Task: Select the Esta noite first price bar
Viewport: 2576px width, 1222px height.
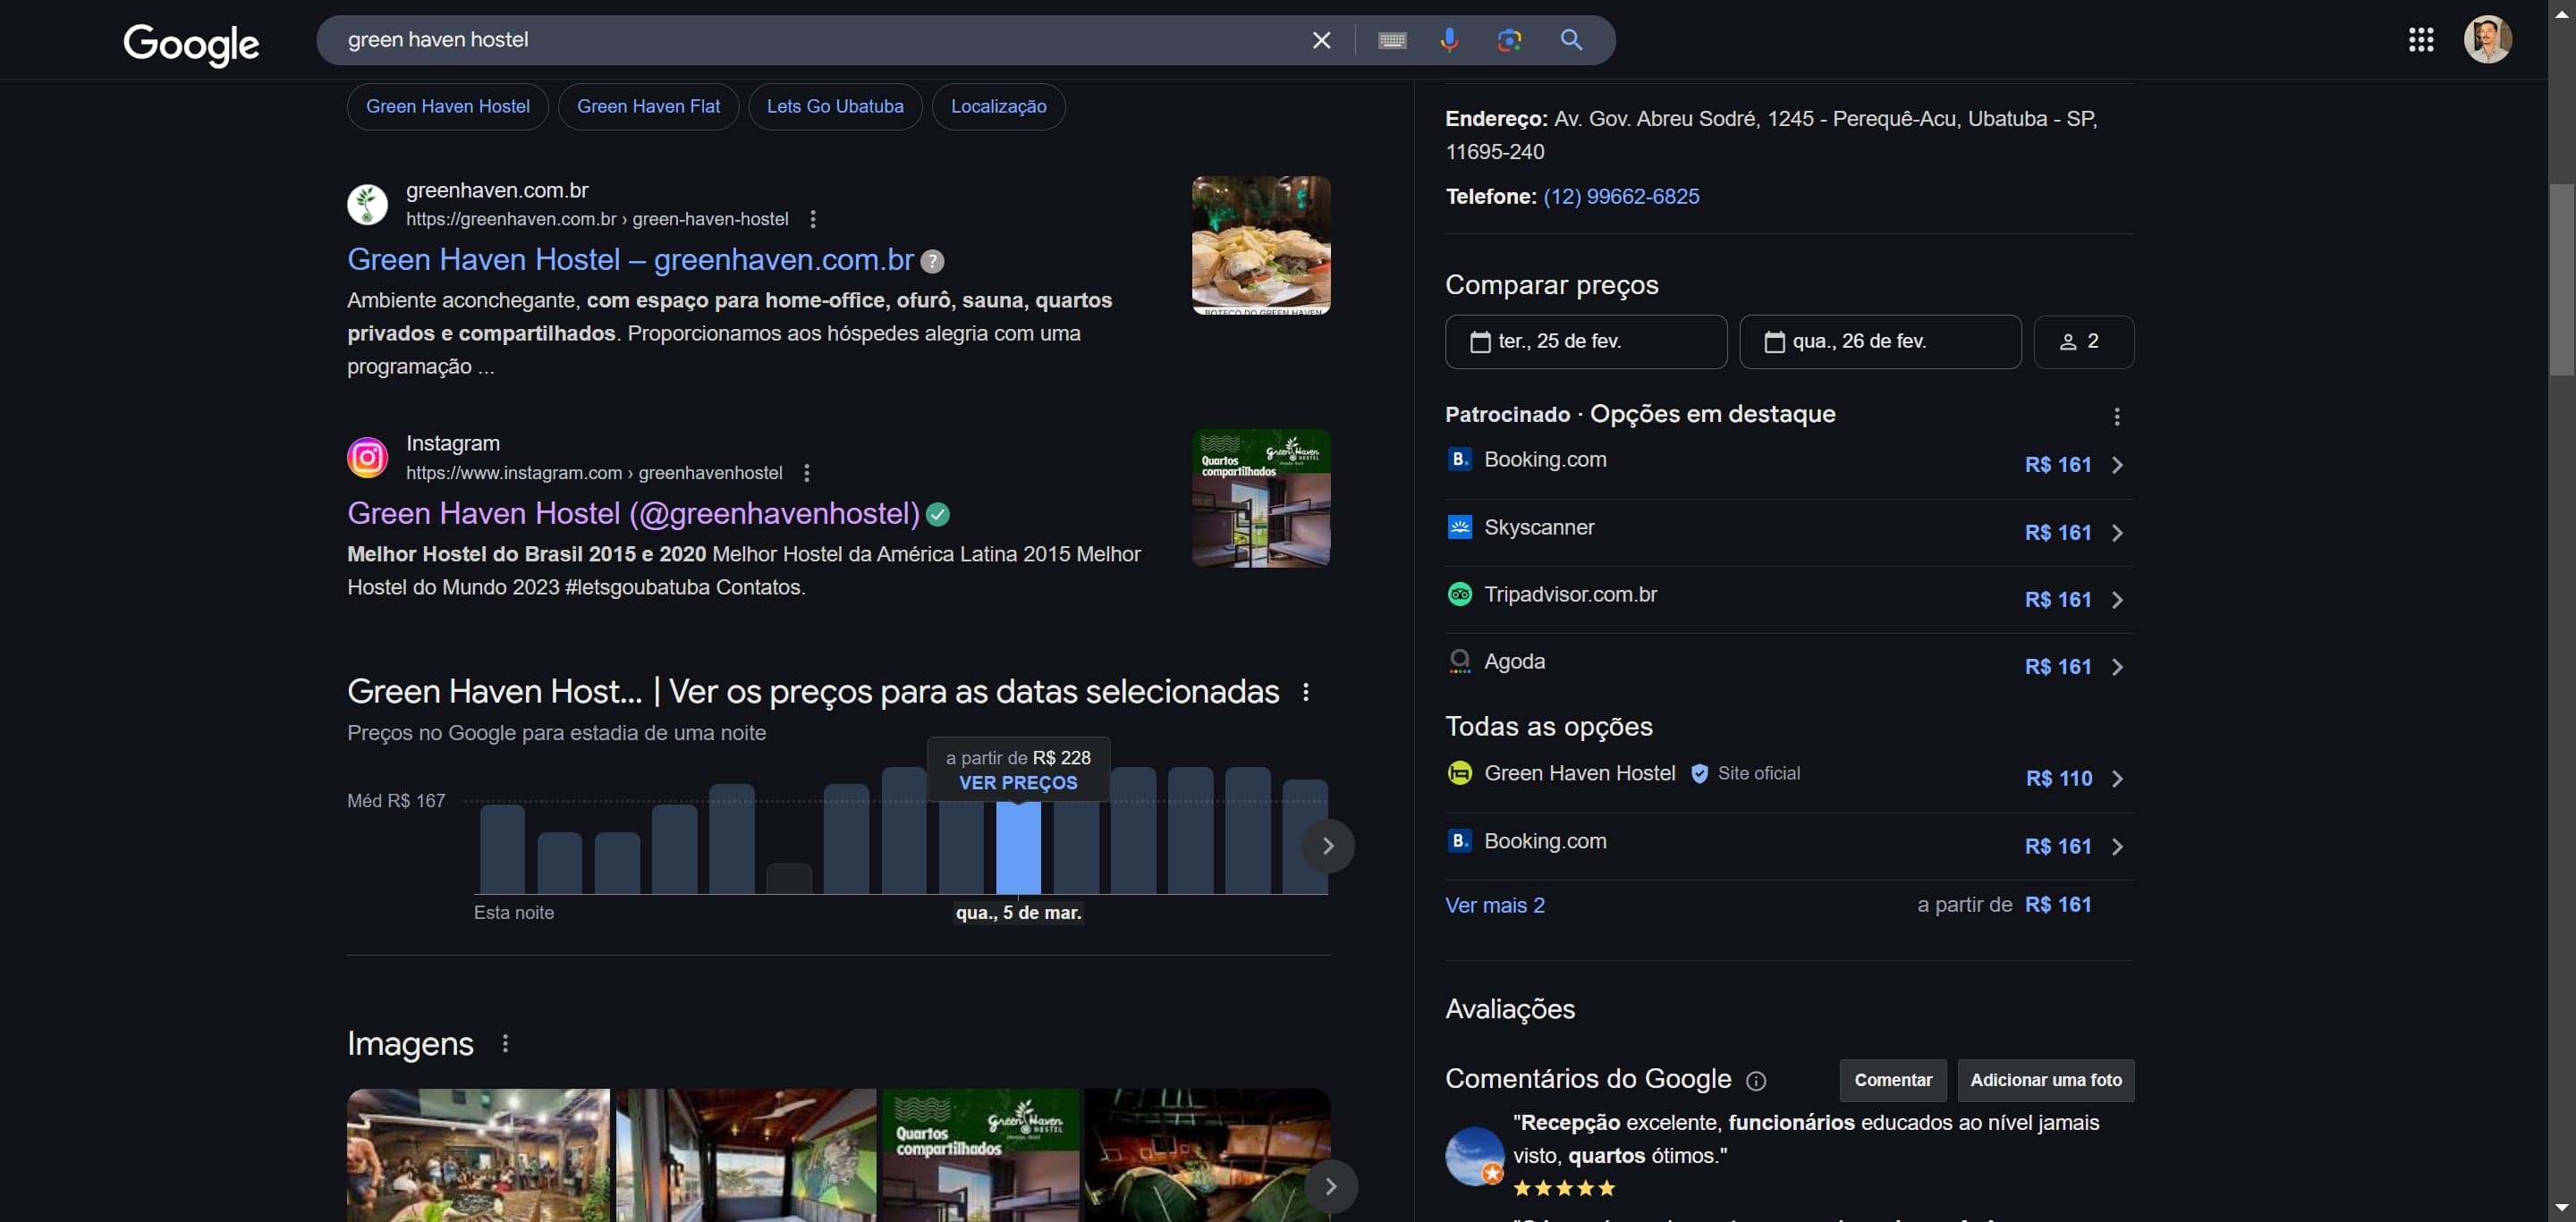Action: coord(502,849)
